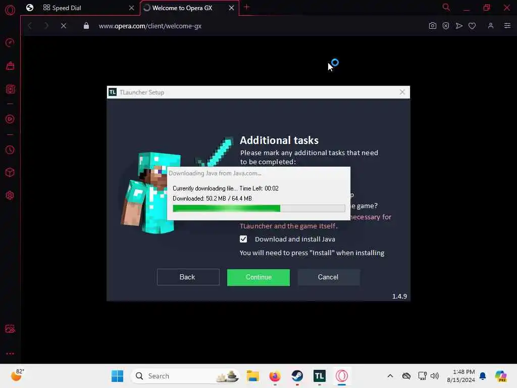Image resolution: width=517 pixels, height=388 pixels.
Task: Open notifications bell in taskbar
Action: pos(483,376)
